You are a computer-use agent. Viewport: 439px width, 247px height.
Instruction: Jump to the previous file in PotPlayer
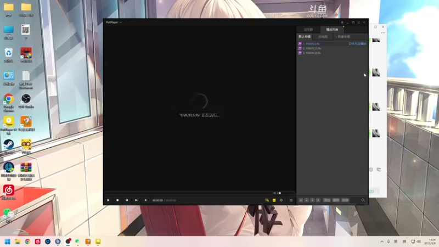(127, 200)
